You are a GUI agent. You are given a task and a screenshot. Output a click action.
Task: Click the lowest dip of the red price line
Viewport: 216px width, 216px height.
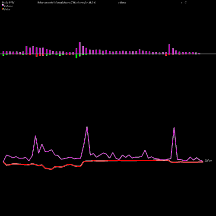(x=51, y=169)
